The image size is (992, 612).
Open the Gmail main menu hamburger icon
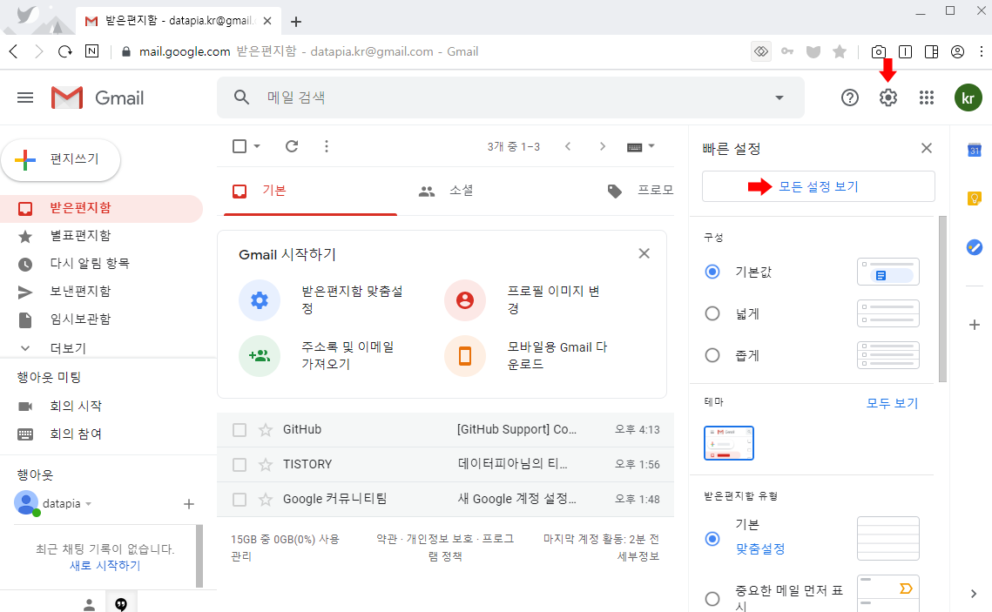tap(25, 98)
